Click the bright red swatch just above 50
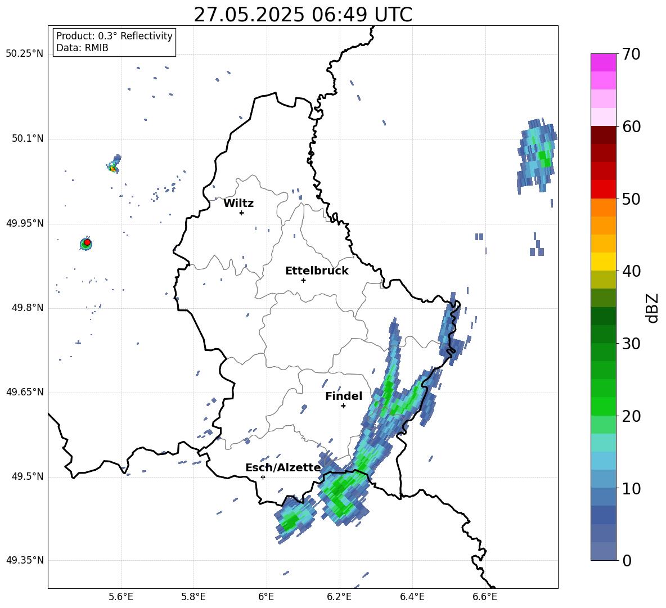666x608 pixels. pos(603,190)
